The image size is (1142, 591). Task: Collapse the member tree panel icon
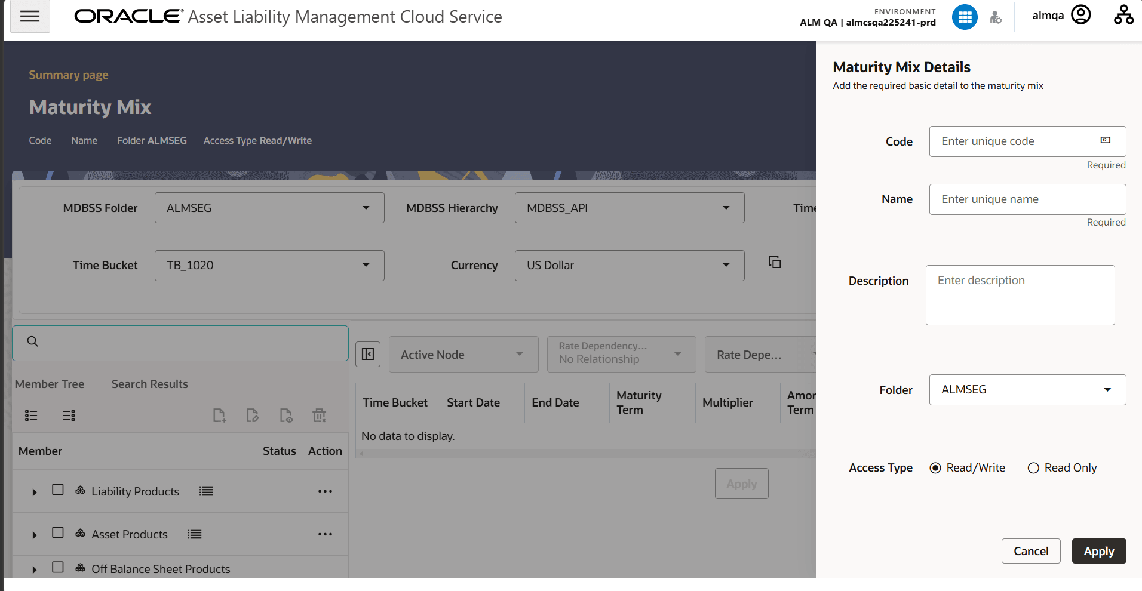[368, 355]
